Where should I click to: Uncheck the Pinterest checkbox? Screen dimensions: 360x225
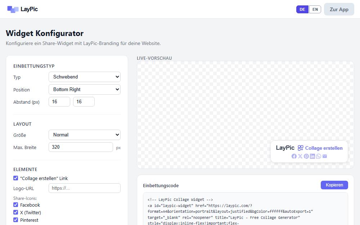15,220
